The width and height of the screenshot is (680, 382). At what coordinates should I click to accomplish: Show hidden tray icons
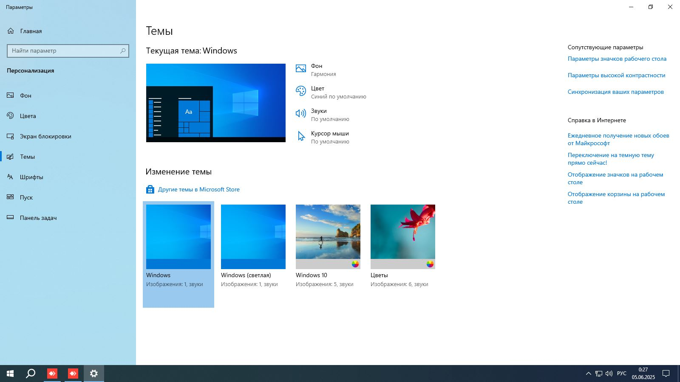(589, 374)
